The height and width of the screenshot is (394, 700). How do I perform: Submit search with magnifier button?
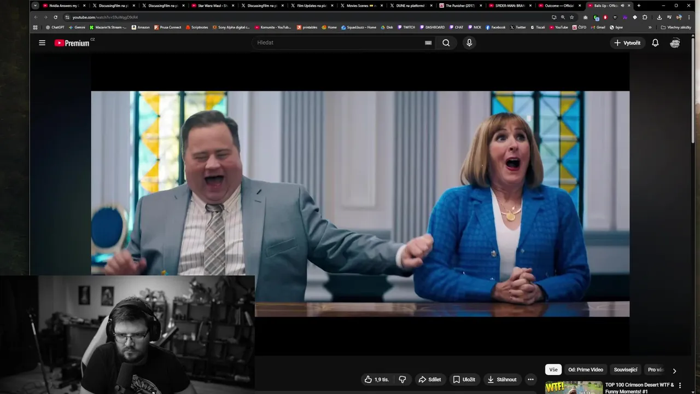(x=446, y=43)
